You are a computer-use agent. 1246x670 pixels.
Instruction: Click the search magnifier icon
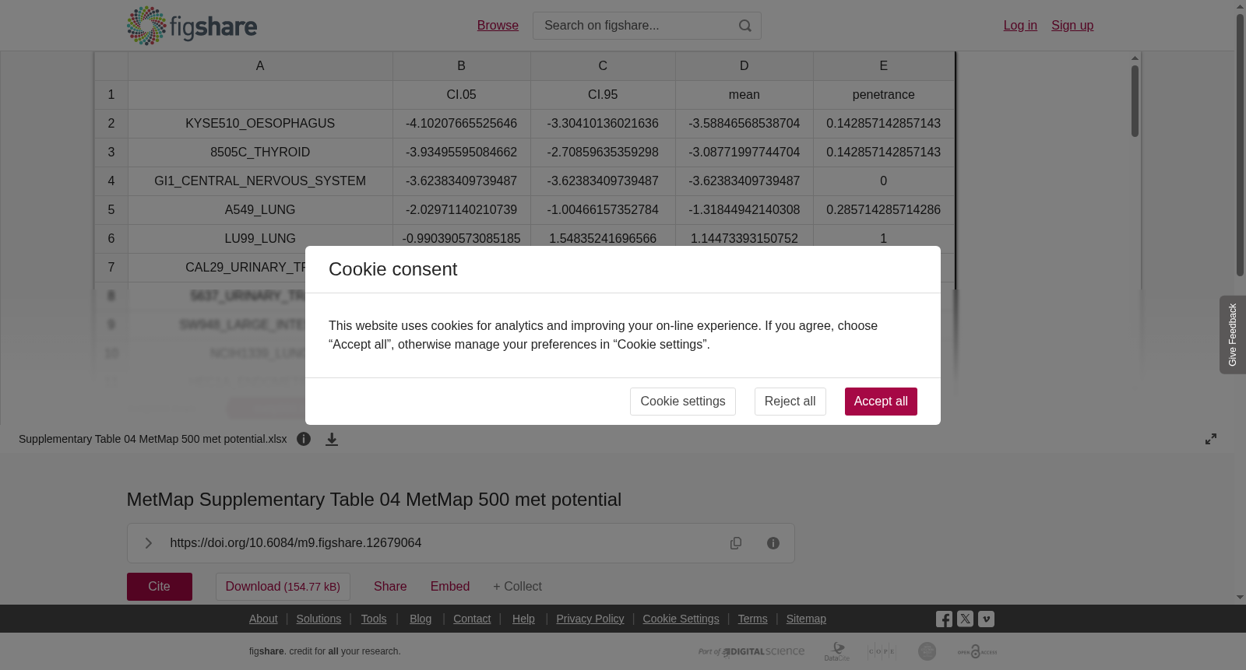(x=745, y=26)
